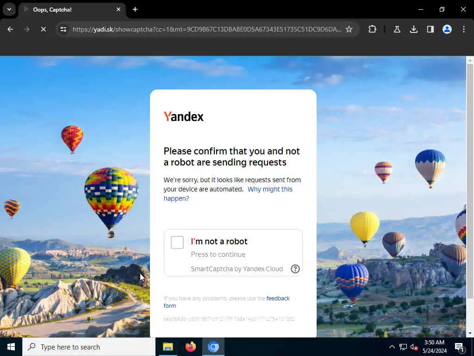474x356 pixels.
Task: Check the I'm not a robot checkbox
Action: 177,242
